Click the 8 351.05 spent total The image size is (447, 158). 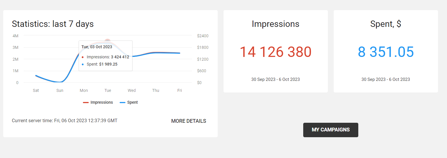click(x=386, y=52)
